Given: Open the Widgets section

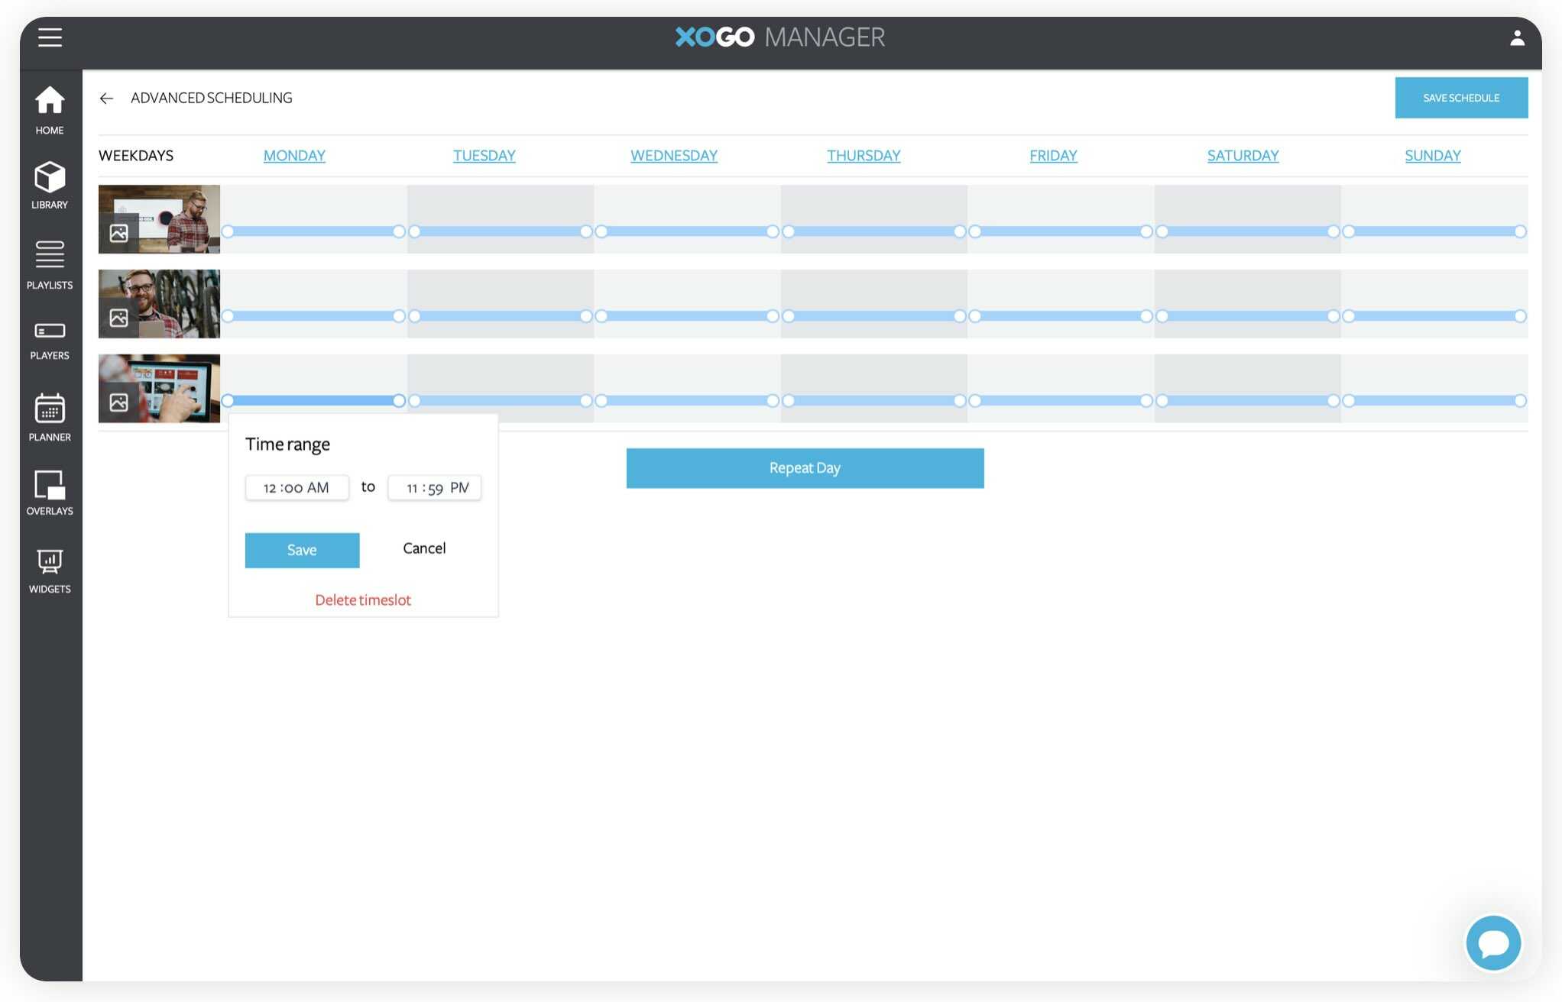Looking at the screenshot, I should tap(50, 570).
